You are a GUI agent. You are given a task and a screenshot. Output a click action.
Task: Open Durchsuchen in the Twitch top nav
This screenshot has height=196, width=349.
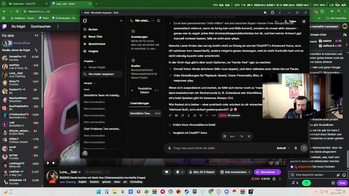pyautogui.click(x=41, y=26)
